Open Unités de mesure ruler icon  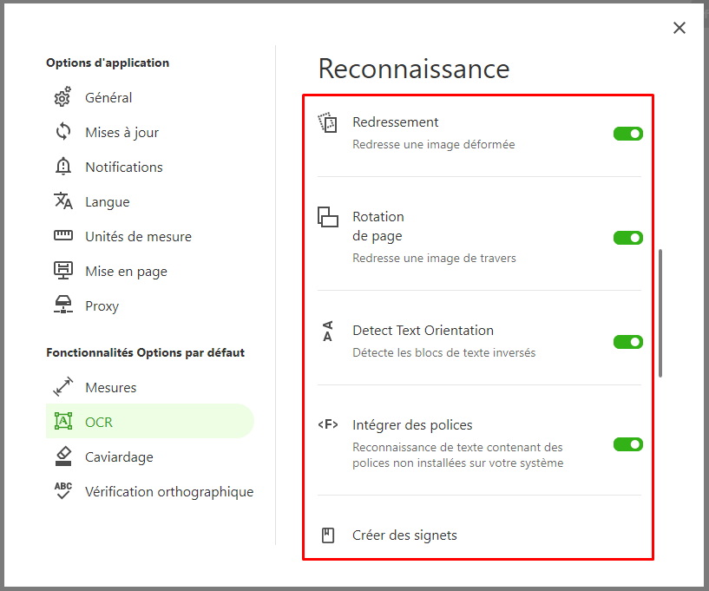click(x=62, y=235)
